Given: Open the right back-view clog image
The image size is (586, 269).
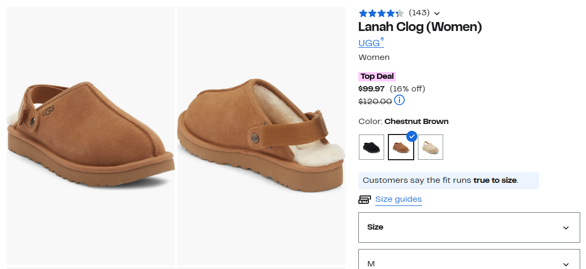Looking at the screenshot, I should [261, 136].
